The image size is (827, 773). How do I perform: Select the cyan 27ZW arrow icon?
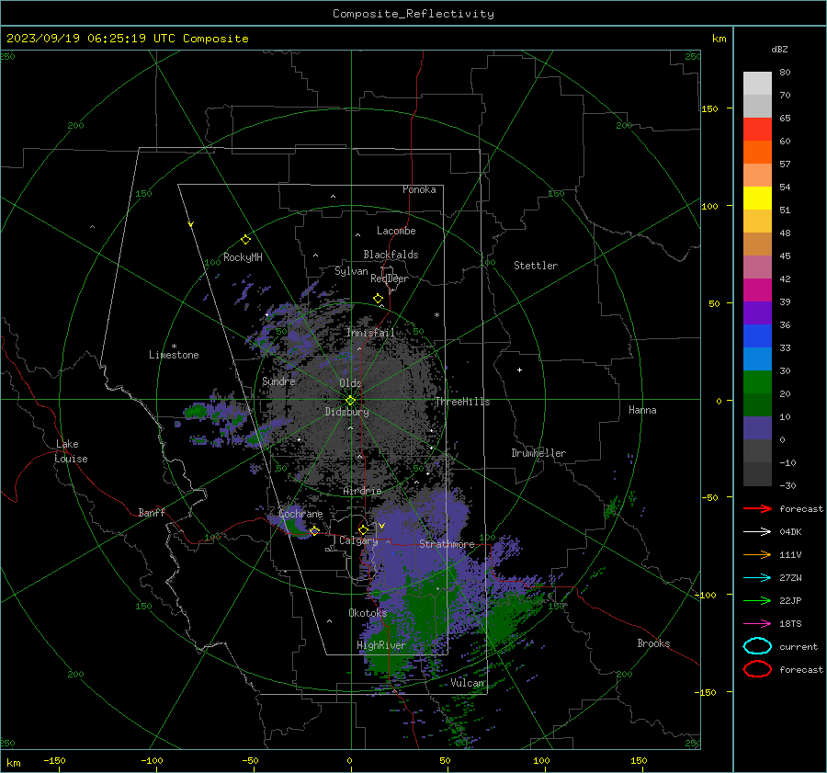pos(757,578)
